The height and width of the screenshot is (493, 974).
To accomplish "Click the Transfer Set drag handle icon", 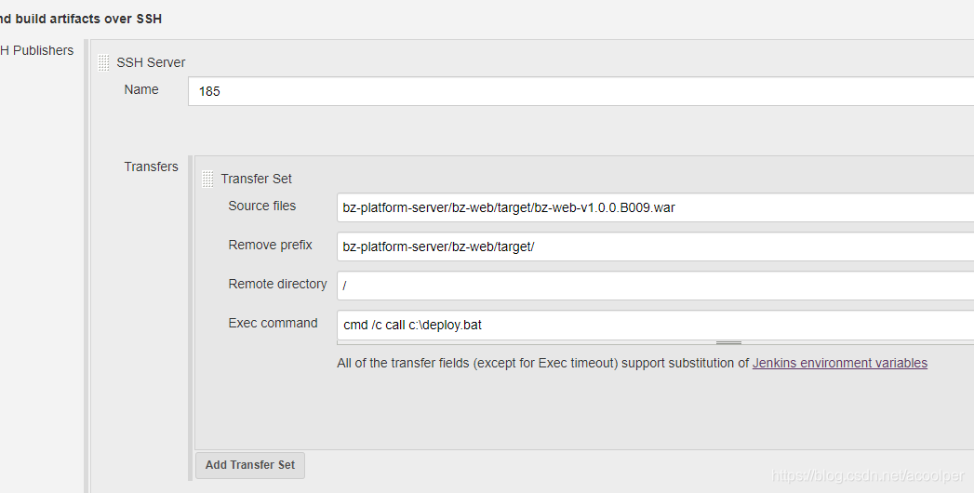I will pos(208,179).
